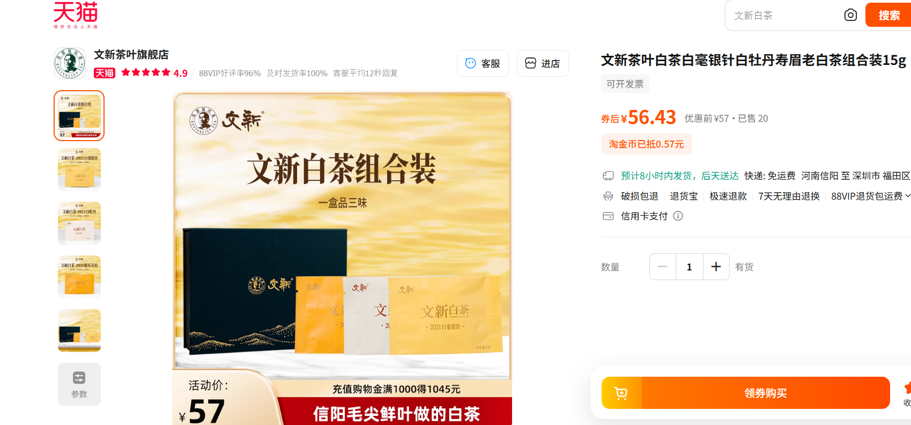Select the first product thumbnail
The height and width of the screenshot is (425, 911).
79,116
